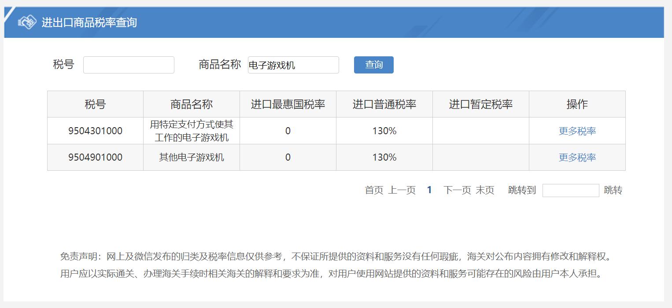Select the tax code 9504901000 cell
This screenshot has height=308, width=672.
coord(95,157)
